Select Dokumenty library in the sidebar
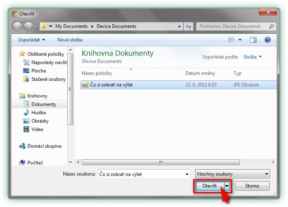Image resolution: width=288 pixels, height=207 pixels. pos(44,104)
